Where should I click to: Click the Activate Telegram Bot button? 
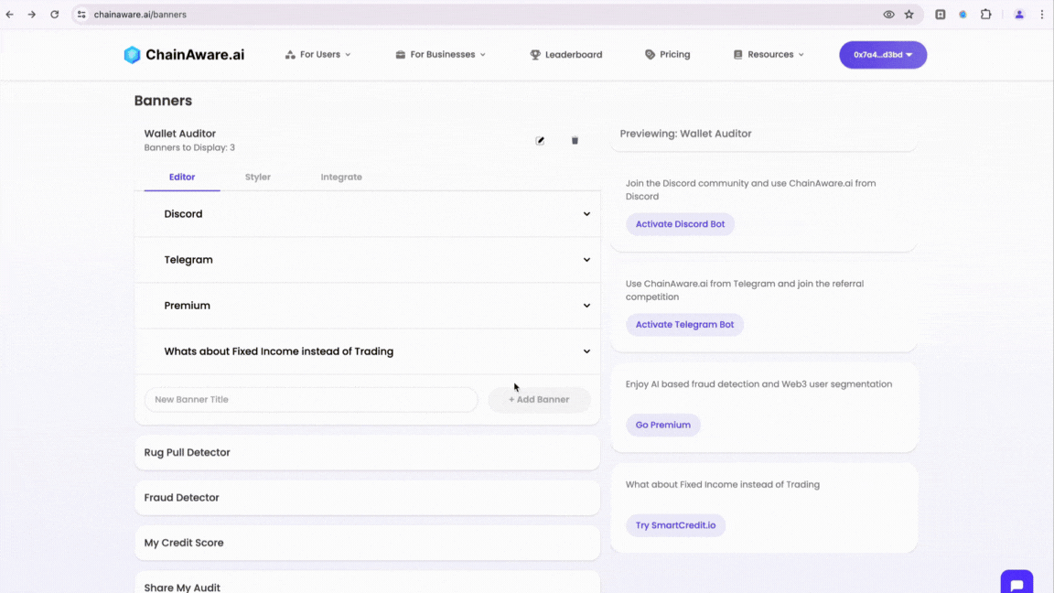684,324
